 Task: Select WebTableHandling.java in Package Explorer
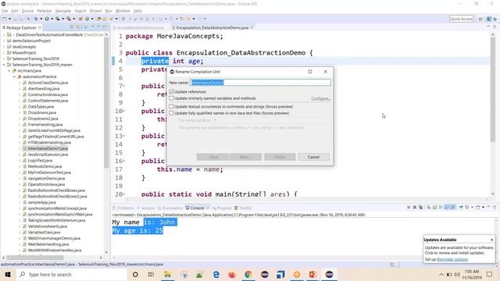[x=48, y=244]
